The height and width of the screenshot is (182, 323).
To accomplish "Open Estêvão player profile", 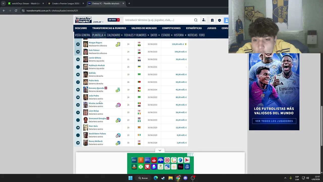I will (x=92, y=73).
